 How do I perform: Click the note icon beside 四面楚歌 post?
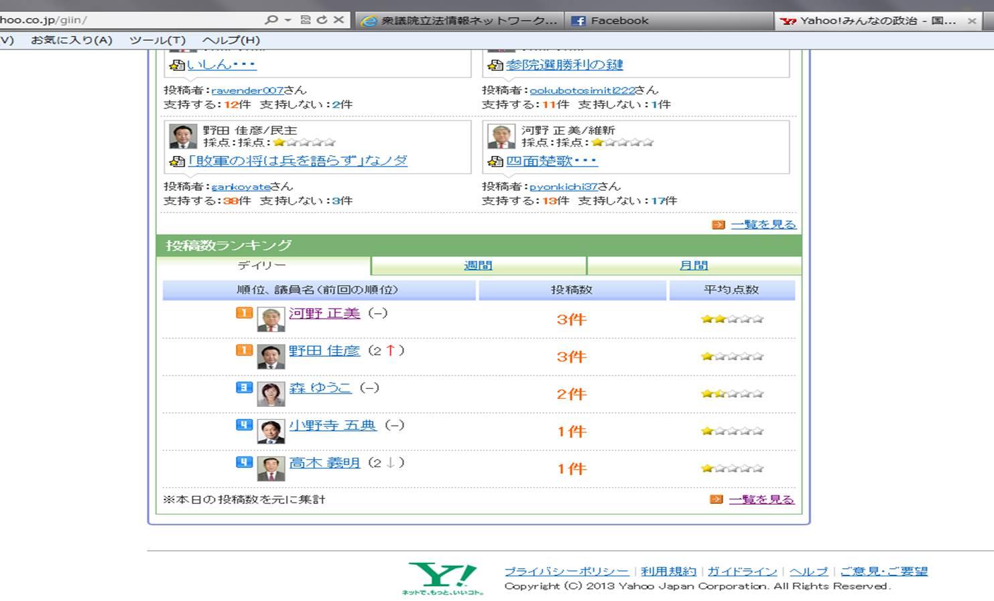tap(495, 161)
